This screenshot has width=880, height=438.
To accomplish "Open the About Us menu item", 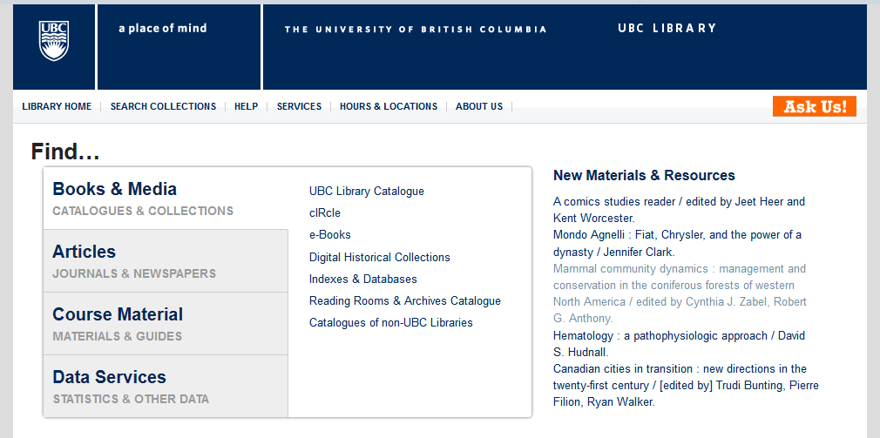I will click(x=479, y=106).
